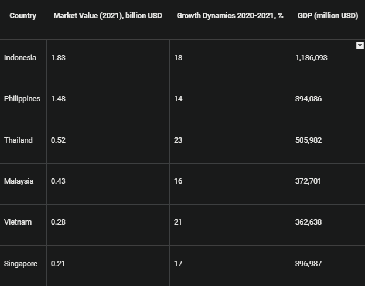Click the Indonesia country cell
The image size is (365, 286).
(x=20, y=58)
